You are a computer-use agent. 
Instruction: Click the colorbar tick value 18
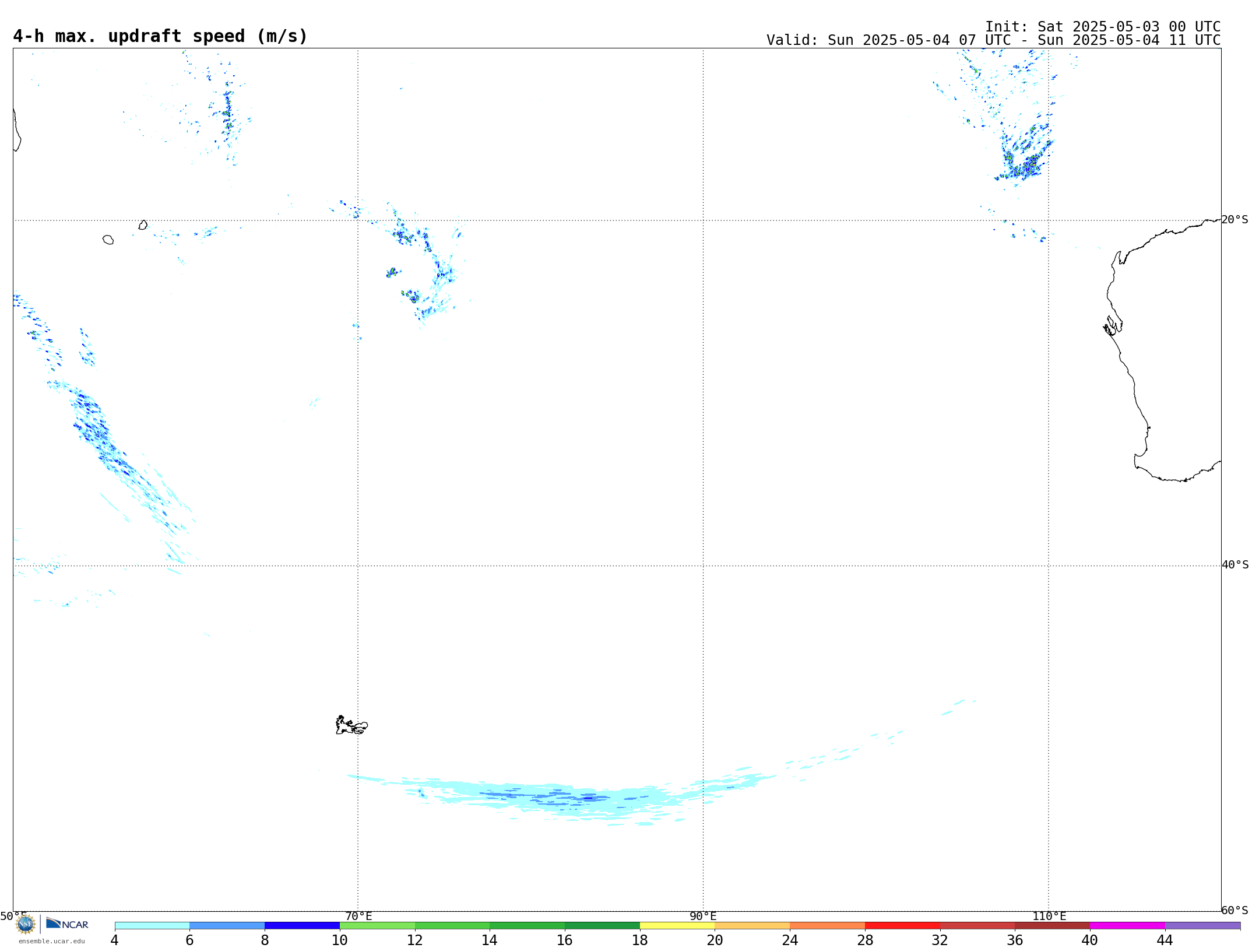click(640, 940)
